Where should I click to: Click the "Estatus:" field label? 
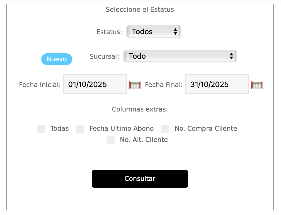pos(109,32)
